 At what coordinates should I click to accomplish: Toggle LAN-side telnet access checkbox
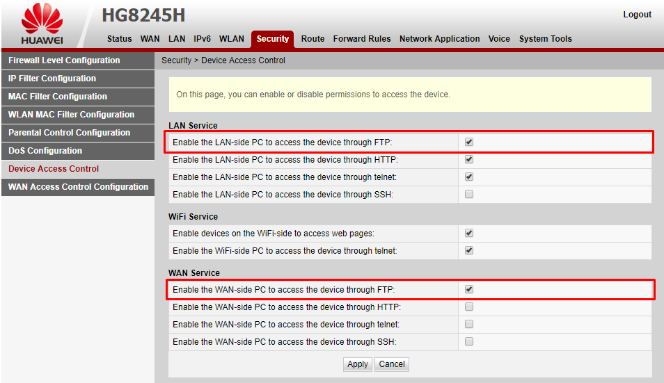(x=469, y=177)
